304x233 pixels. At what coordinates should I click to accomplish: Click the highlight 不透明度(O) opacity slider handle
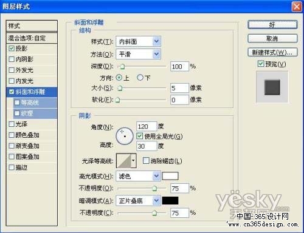[154, 189]
